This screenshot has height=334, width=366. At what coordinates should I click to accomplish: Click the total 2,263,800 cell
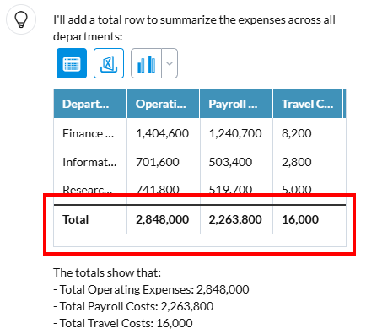236,219
